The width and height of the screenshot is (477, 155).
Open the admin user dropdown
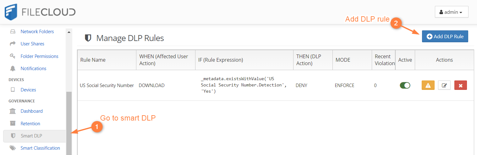click(x=451, y=12)
